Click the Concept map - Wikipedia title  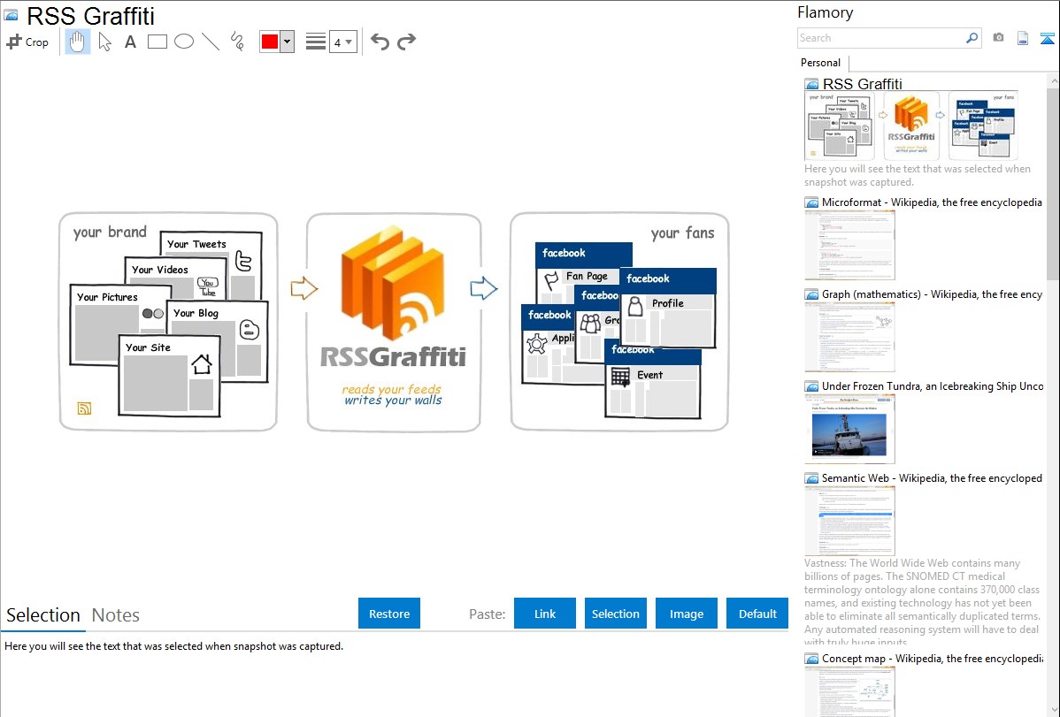point(932,658)
